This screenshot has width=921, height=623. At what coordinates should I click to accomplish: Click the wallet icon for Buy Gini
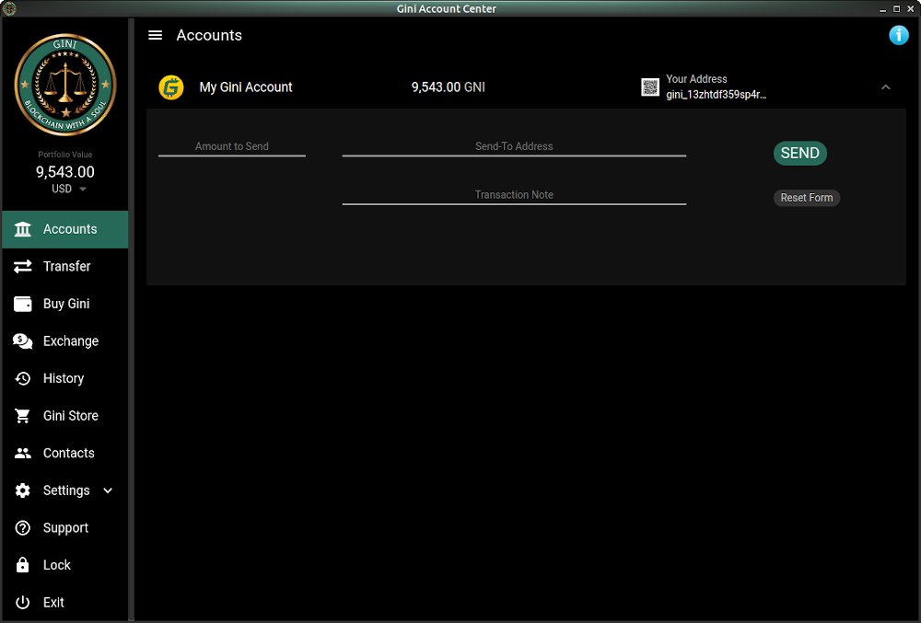point(23,304)
